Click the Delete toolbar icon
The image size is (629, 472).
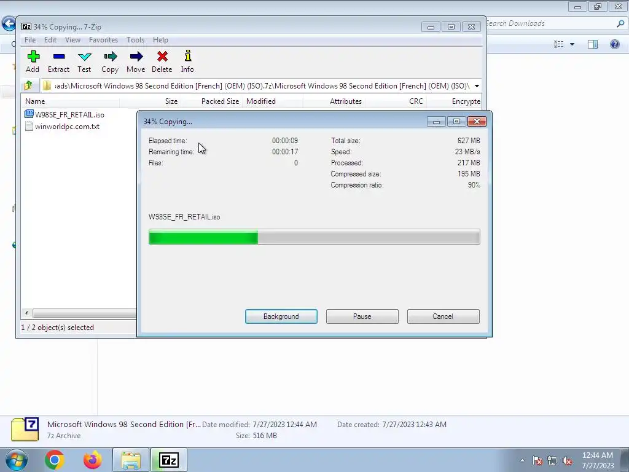162,61
